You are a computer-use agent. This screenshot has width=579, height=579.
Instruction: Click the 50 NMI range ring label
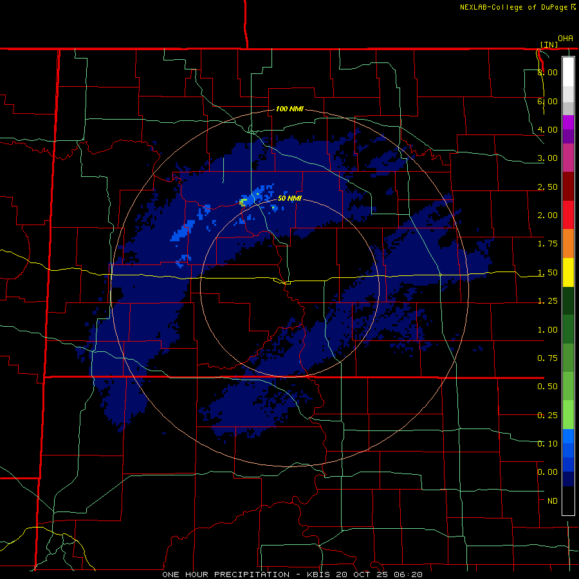289,199
